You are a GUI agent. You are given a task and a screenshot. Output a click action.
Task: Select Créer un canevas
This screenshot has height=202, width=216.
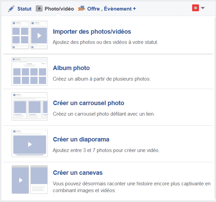pyautogui.click(x=78, y=173)
